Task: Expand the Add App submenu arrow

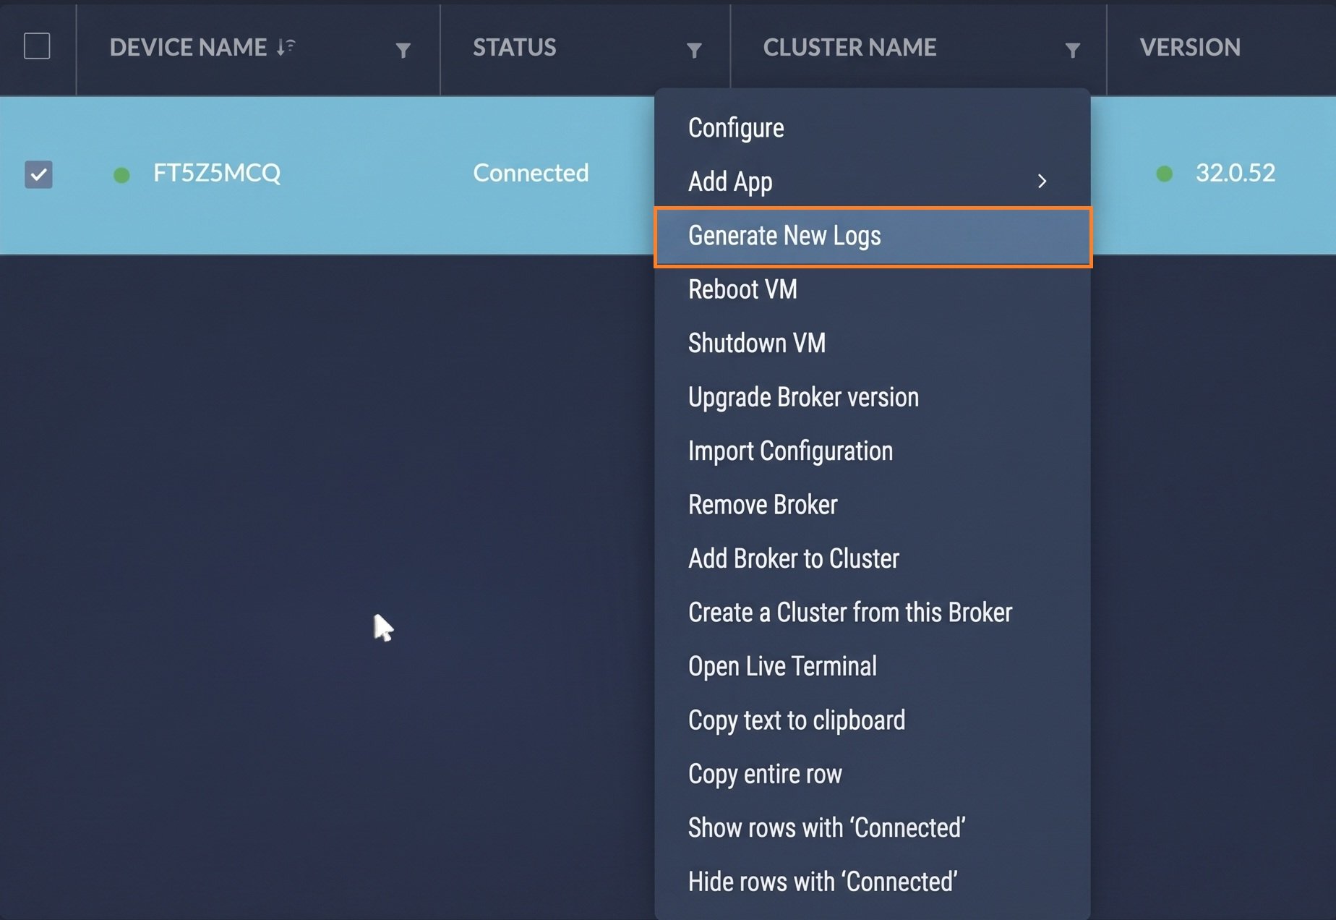Action: (x=1042, y=181)
